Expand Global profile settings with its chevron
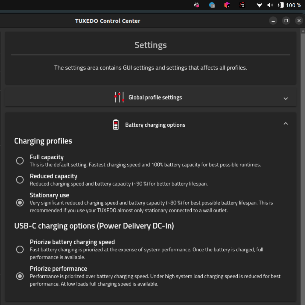Screen dimensions: 305x305 pos(286,99)
